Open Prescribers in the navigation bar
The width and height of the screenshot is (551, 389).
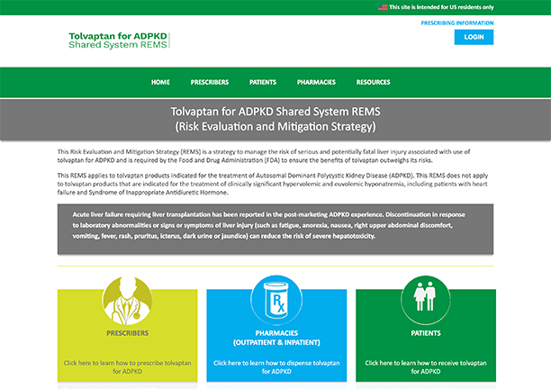(210, 82)
